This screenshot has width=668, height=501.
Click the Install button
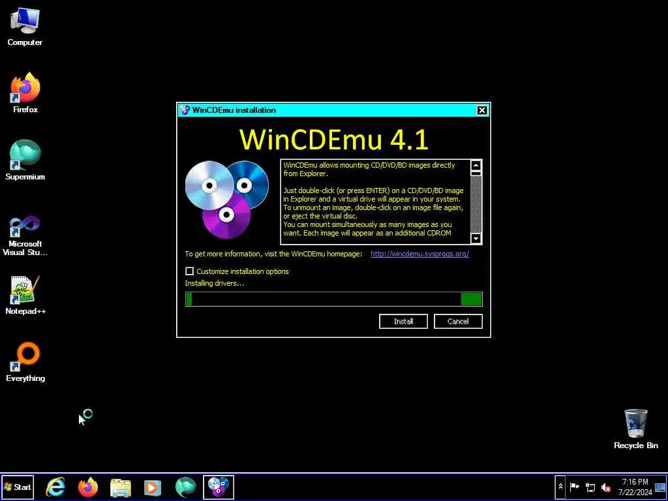click(x=403, y=322)
